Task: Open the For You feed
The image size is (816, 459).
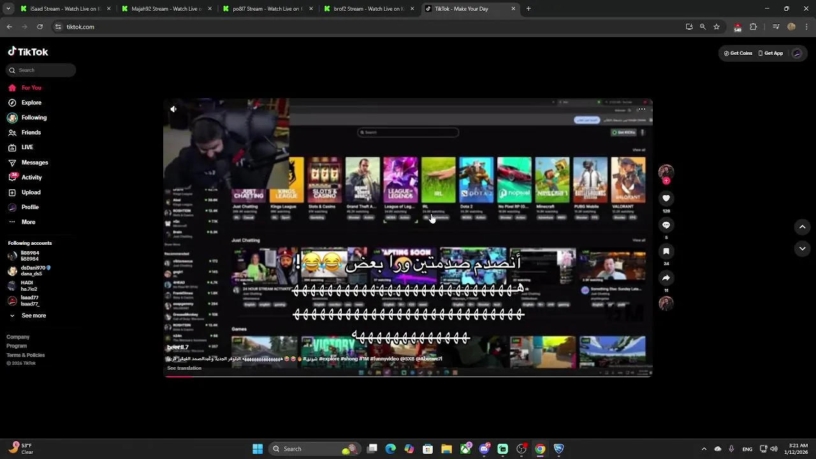Action: tap(25, 88)
